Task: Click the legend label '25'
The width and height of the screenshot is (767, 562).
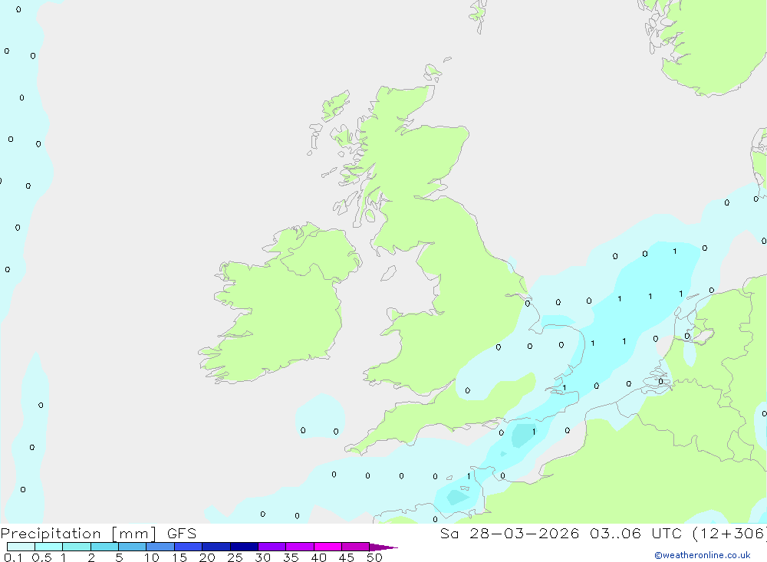Action: pos(235,557)
